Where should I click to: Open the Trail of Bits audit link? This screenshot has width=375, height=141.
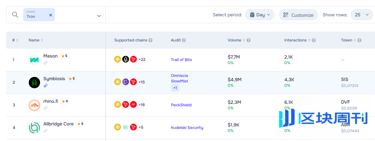tap(181, 60)
